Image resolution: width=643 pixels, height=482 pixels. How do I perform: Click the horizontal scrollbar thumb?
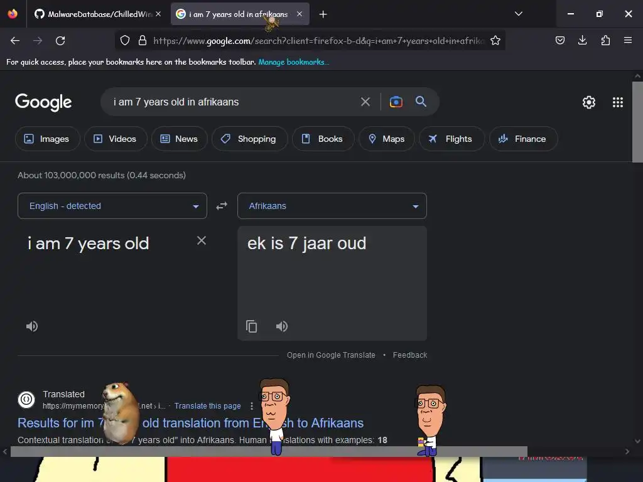pyautogui.click(x=269, y=451)
